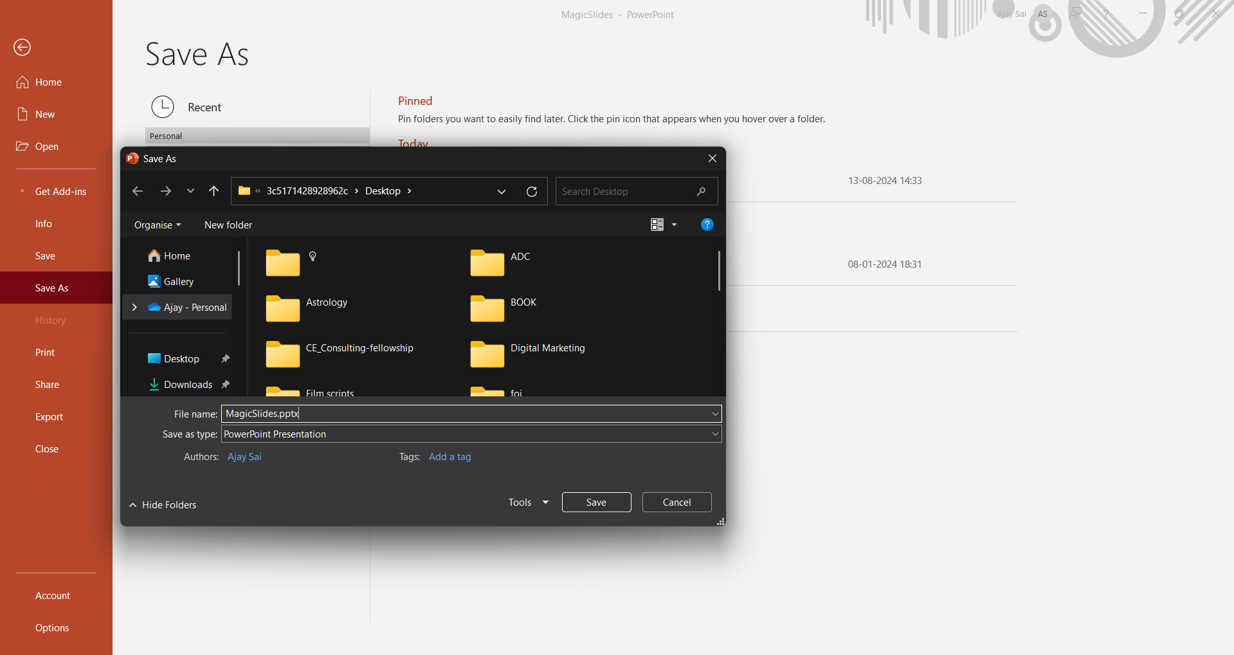The image size is (1234, 655).
Task: Return to the presentation with Backstage back arrow
Action: (22, 47)
